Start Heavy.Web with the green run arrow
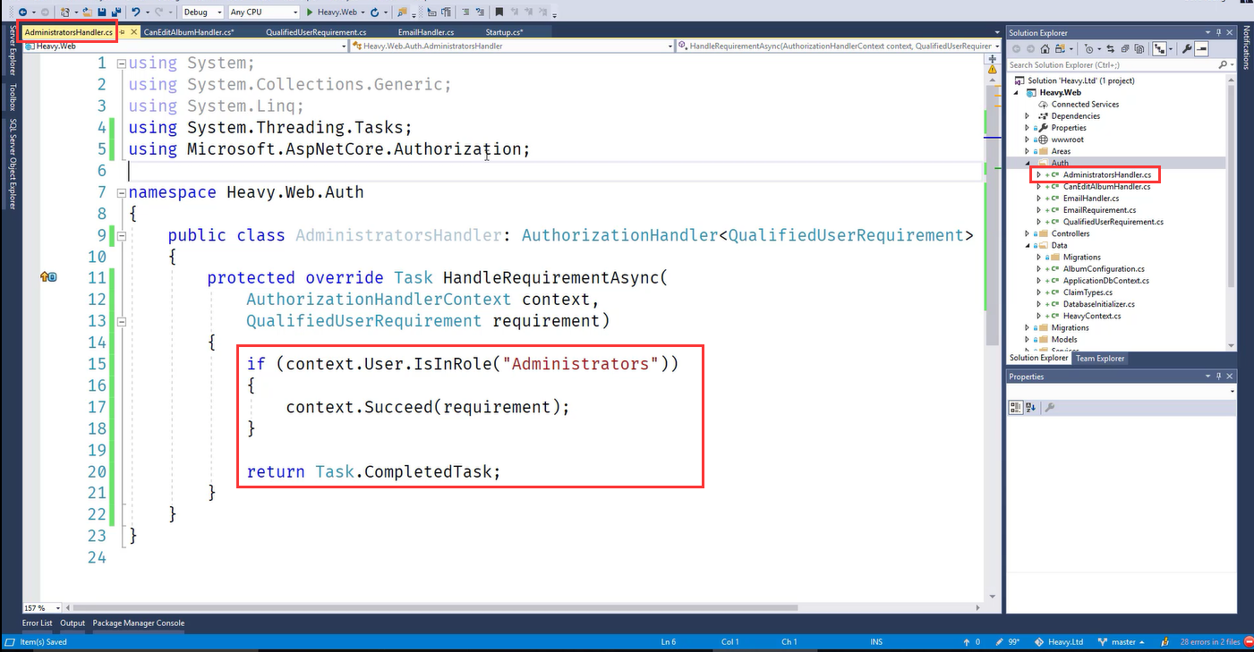The image size is (1254, 652). (311, 12)
